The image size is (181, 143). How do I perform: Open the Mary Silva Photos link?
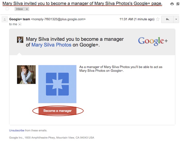51,45
